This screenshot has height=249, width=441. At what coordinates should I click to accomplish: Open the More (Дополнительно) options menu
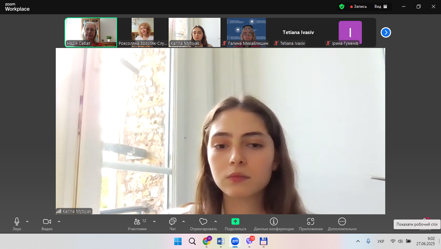[342, 224]
